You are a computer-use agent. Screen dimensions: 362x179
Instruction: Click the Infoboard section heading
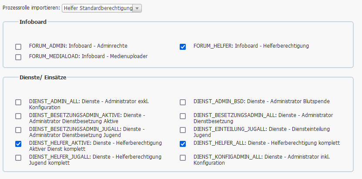point(33,22)
